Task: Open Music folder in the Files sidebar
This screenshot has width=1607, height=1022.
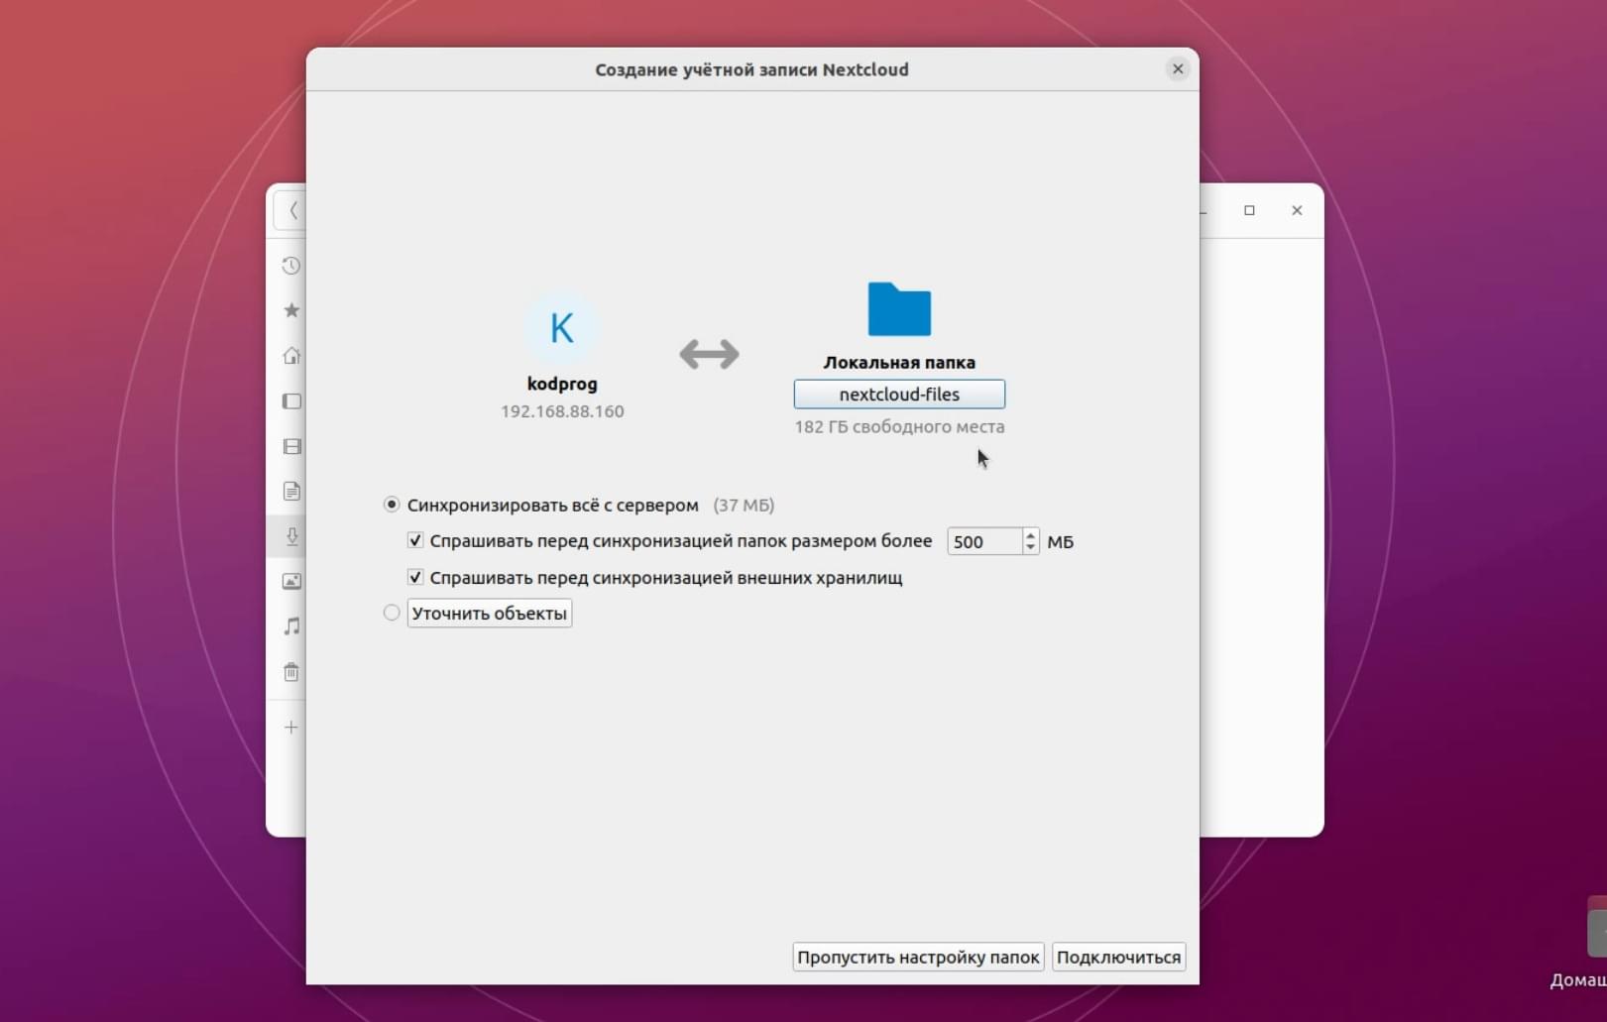Action: [290, 626]
